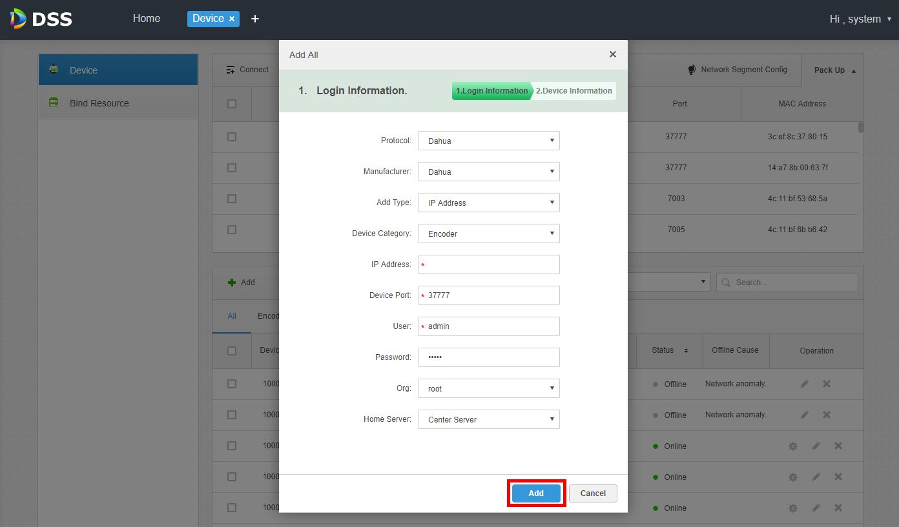This screenshot has width=899, height=527.
Task: Click the Connect toolbar icon
Action: 231,70
